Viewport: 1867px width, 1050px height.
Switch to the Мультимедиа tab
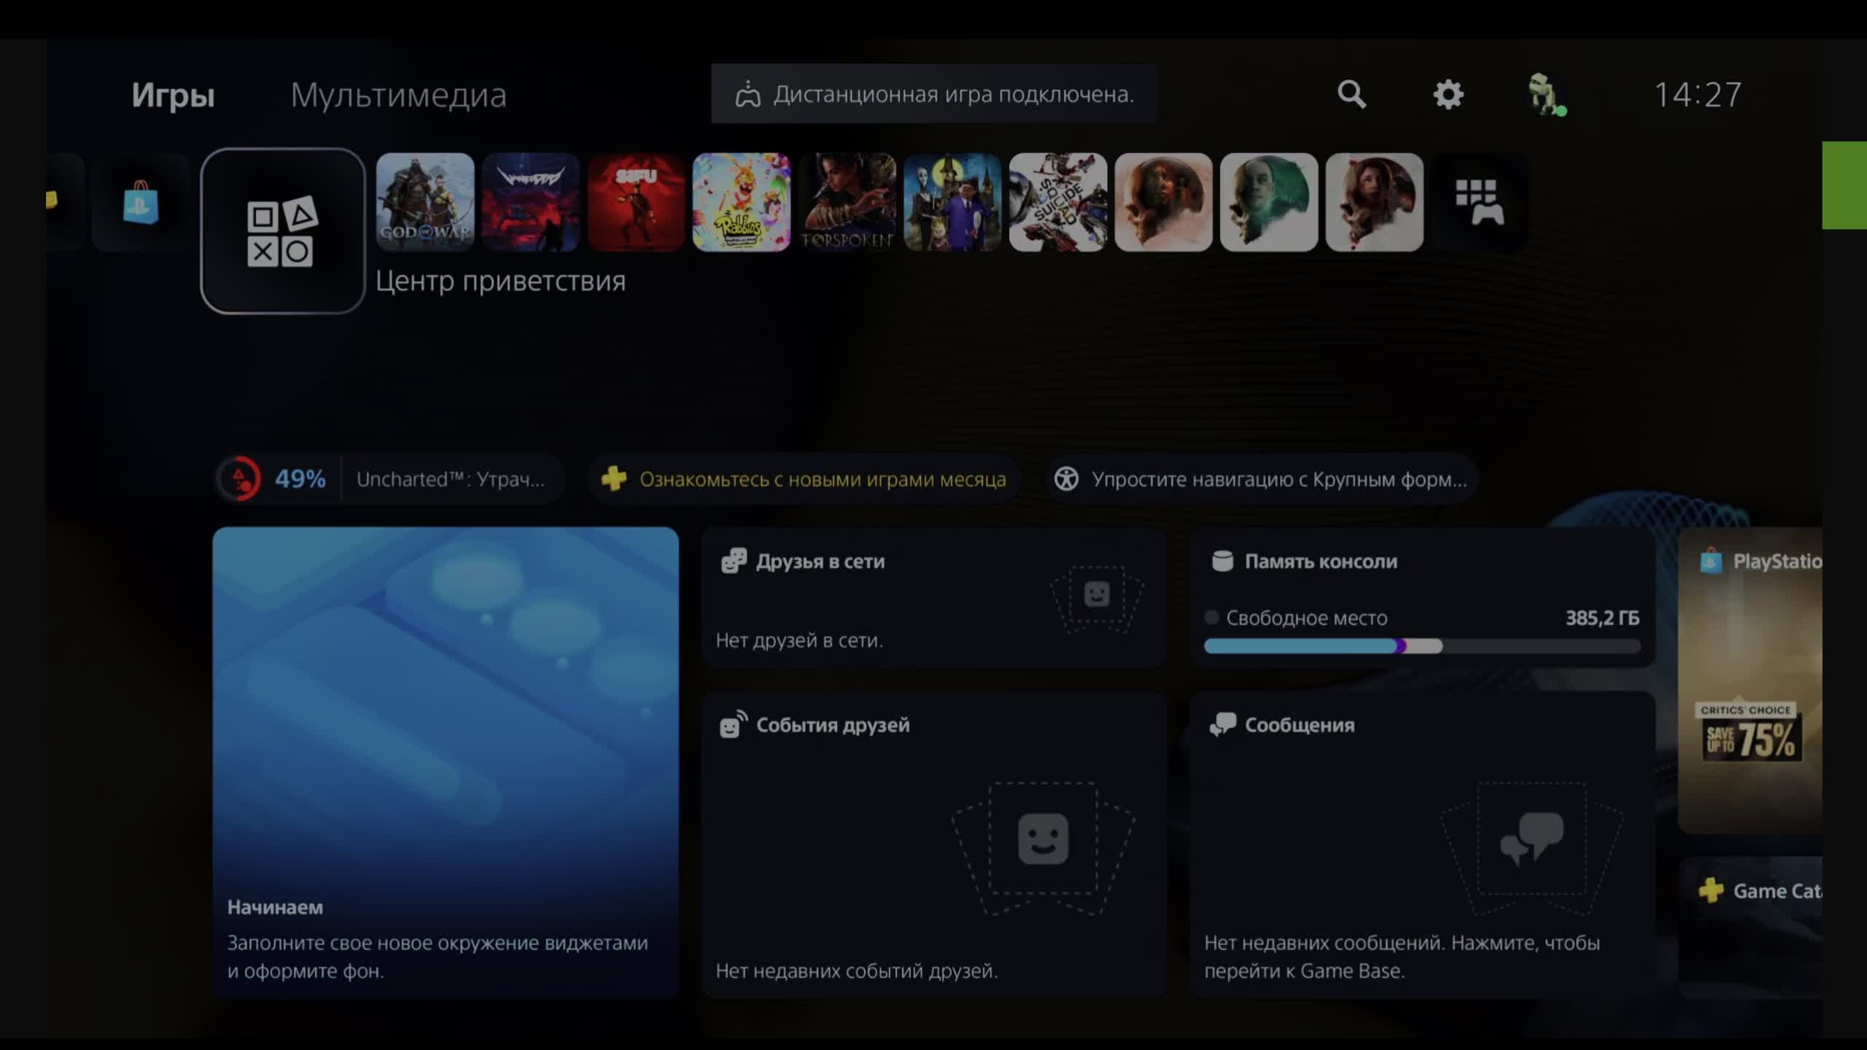coord(398,95)
